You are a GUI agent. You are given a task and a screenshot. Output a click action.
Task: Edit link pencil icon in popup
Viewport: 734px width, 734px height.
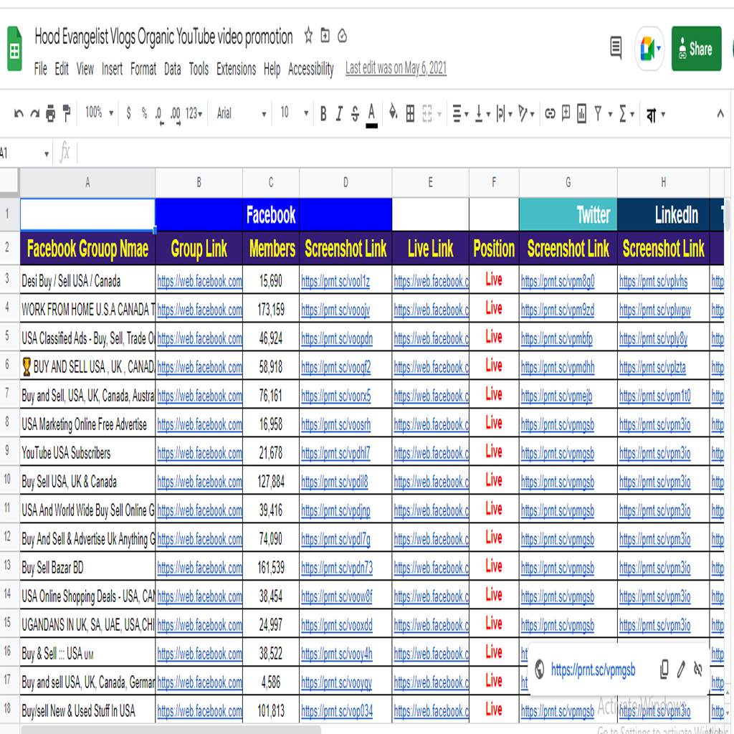click(x=681, y=669)
